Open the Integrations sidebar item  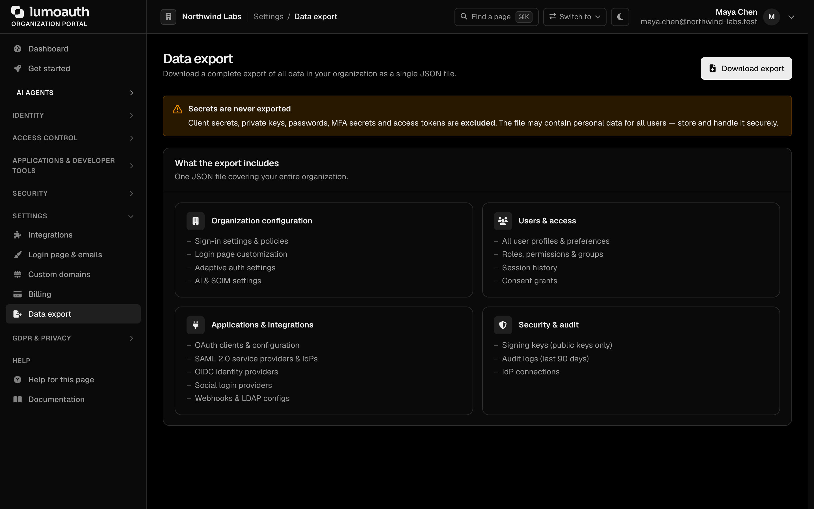pos(73,235)
